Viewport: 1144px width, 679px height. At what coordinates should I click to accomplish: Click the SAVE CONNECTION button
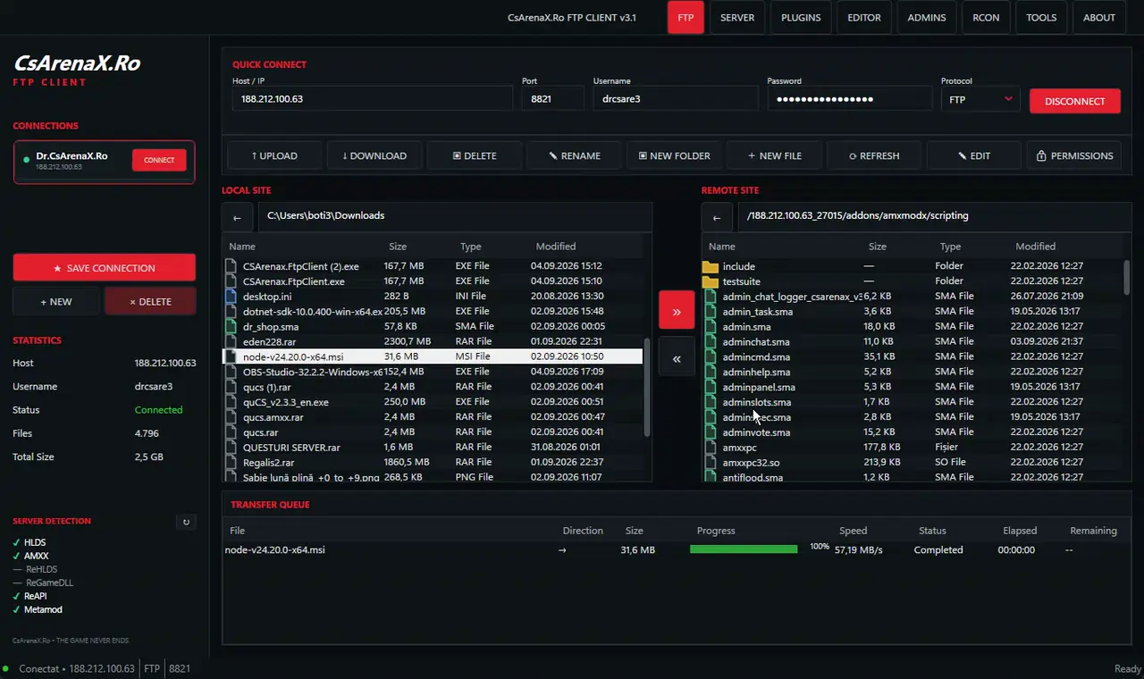[105, 268]
